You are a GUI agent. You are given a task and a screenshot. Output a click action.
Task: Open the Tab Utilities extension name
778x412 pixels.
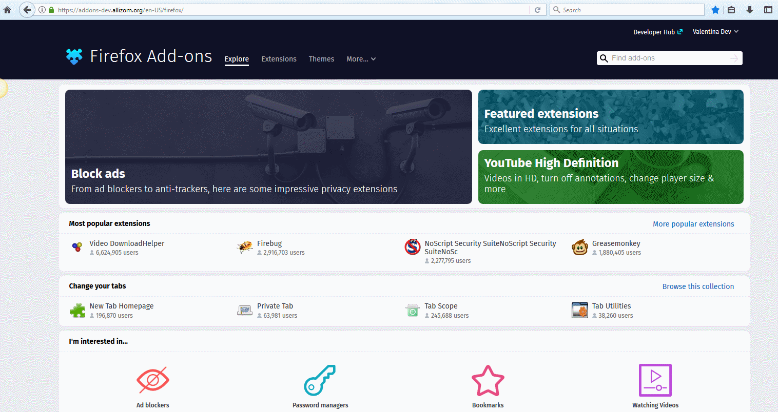coord(612,306)
